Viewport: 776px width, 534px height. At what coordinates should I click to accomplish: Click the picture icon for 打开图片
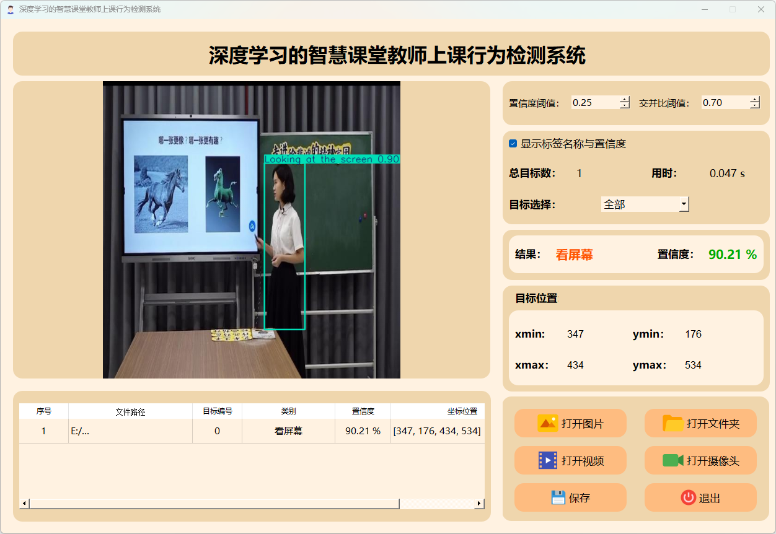pos(547,423)
